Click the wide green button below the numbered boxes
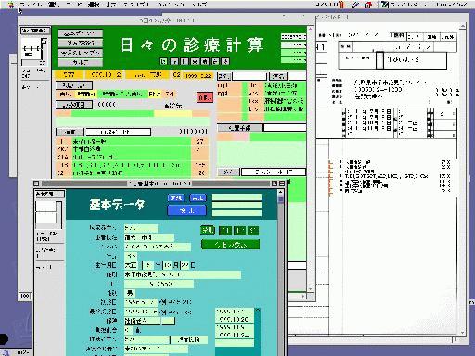Viewport: 475px width, 356px height. click(230, 245)
